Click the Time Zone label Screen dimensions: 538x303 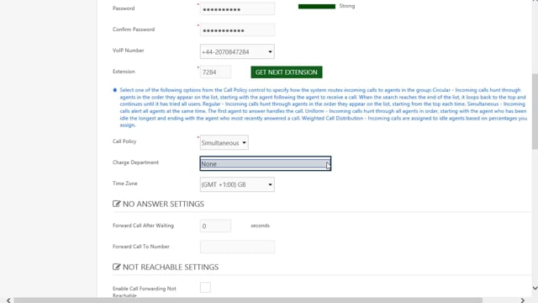[124, 183]
